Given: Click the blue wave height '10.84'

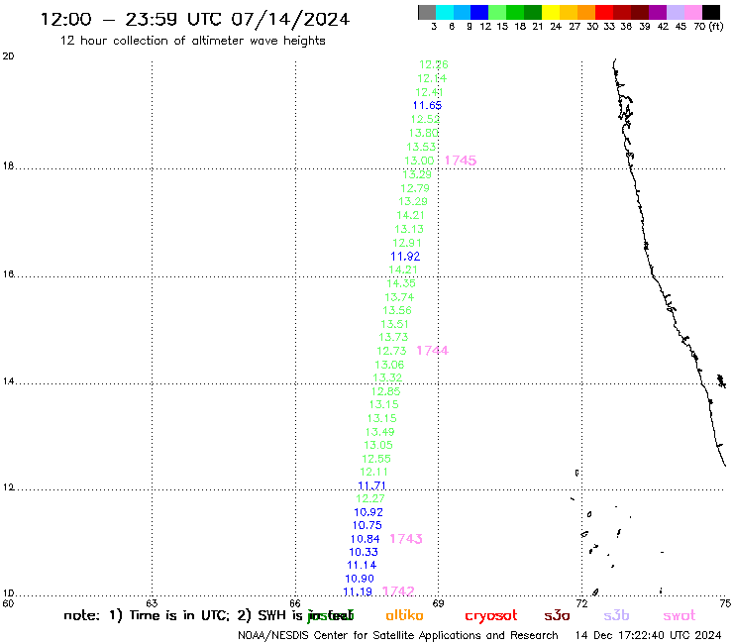Looking at the screenshot, I should click(366, 539).
